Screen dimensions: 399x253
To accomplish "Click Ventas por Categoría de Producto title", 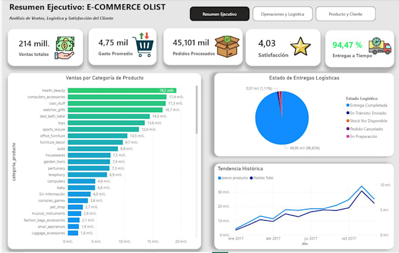I will point(104,78).
